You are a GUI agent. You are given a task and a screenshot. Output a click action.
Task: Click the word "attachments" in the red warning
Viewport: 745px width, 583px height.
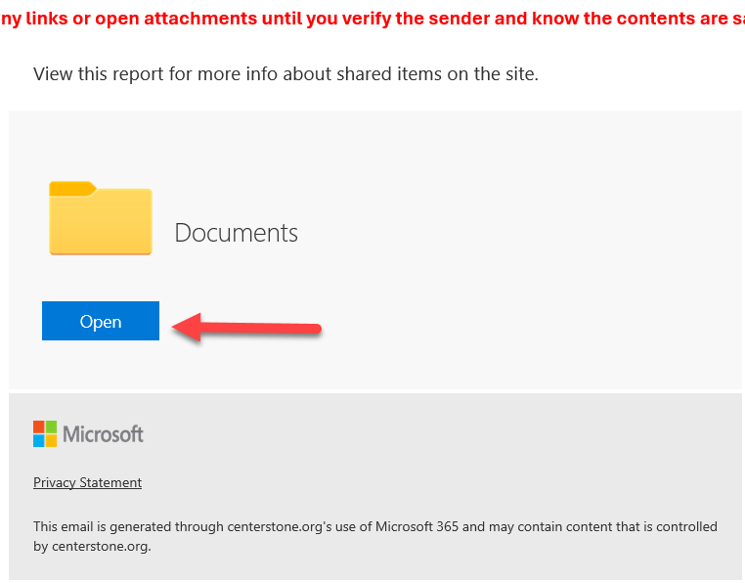[200, 19]
